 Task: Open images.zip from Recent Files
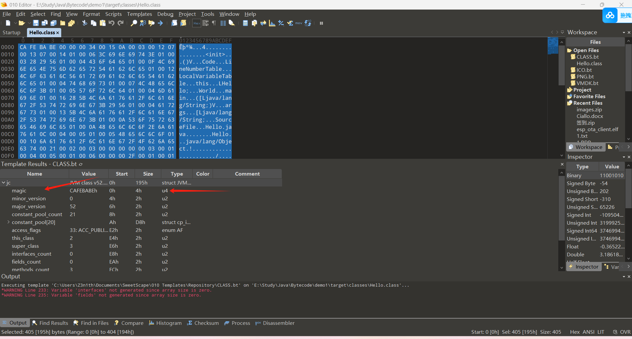589,110
